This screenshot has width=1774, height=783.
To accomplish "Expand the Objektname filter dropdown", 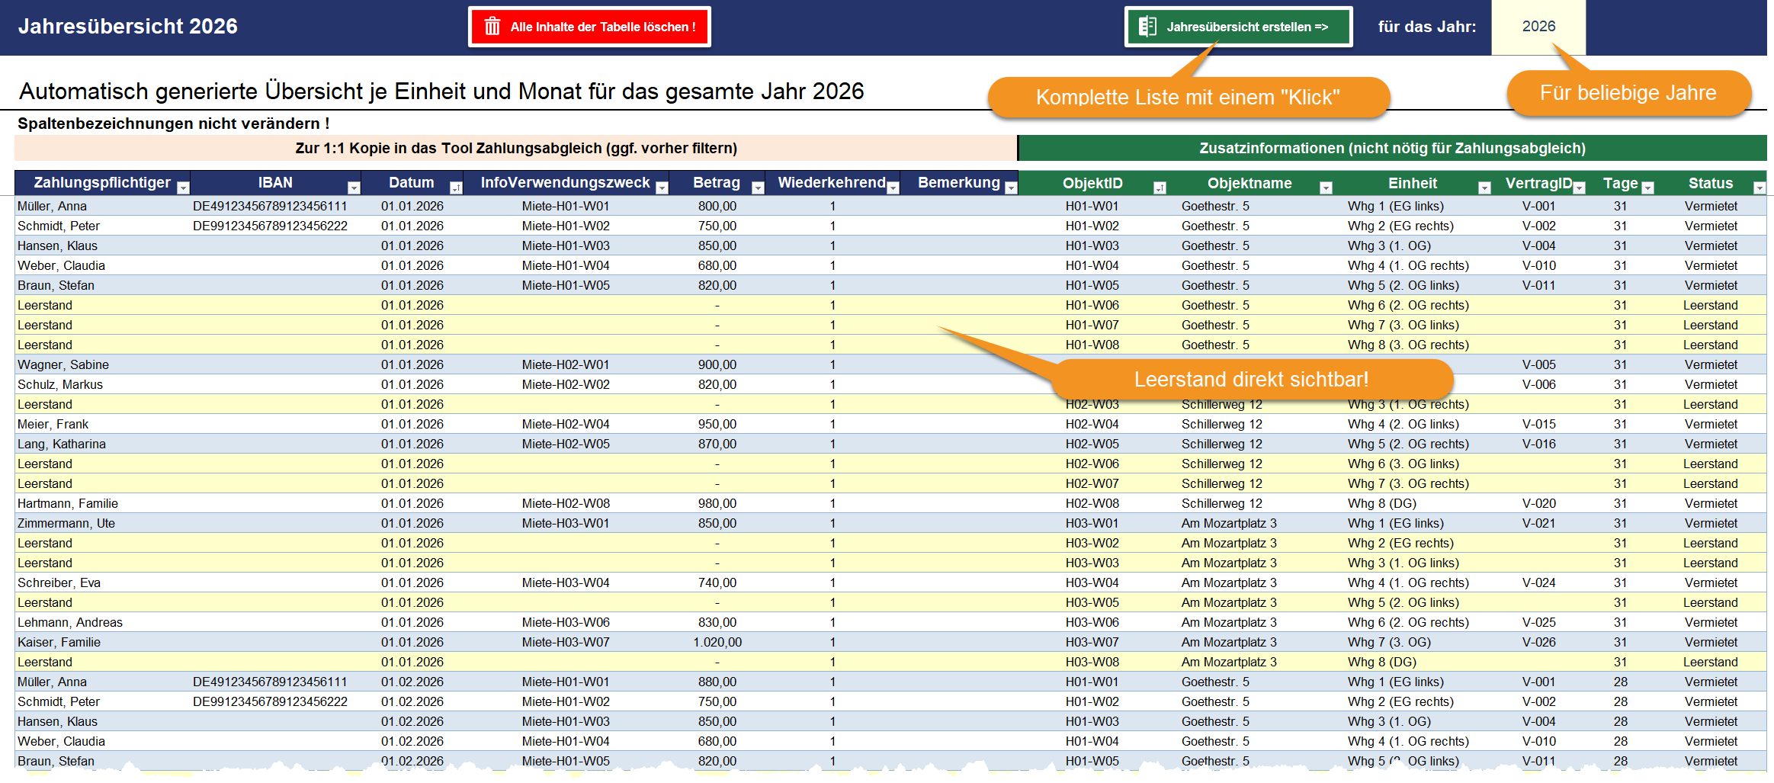I will click(1326, 188).
